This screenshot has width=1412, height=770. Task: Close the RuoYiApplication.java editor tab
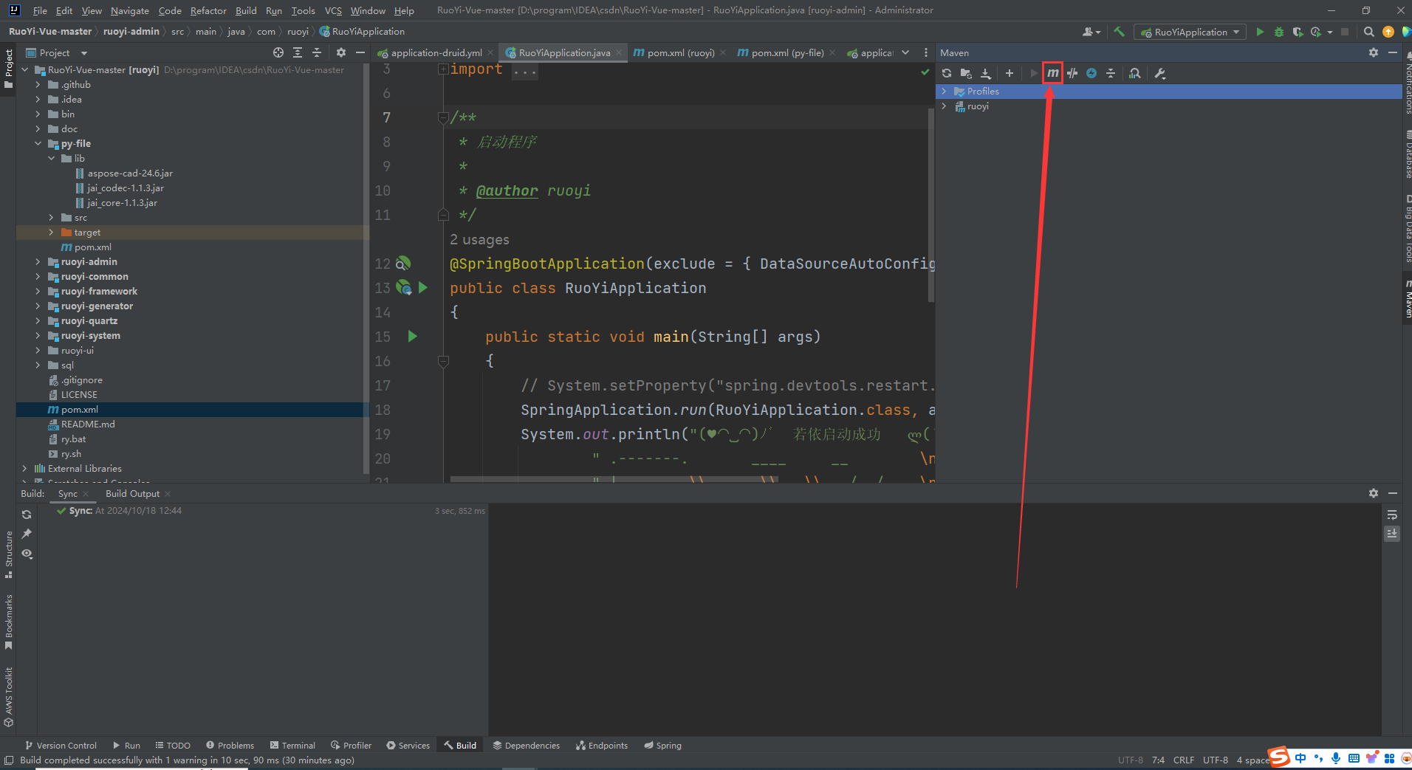[x=619, y=52]
